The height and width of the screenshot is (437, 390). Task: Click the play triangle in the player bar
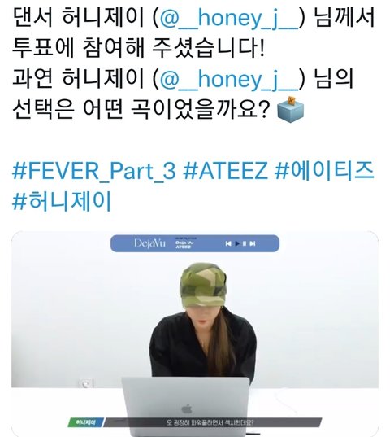click(x=237, y=243)
